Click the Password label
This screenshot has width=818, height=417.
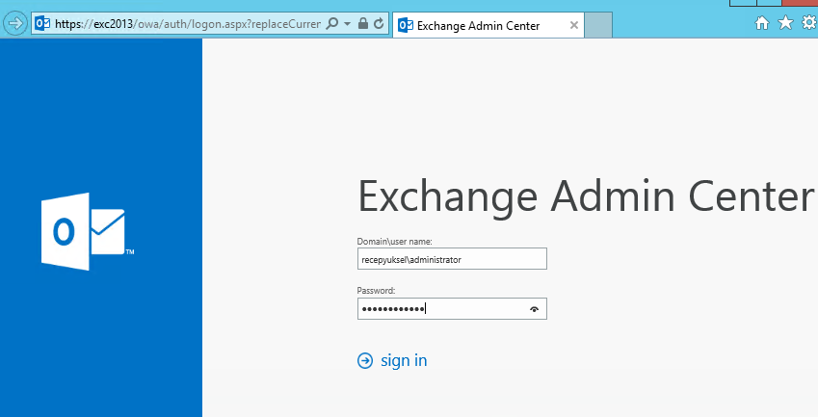click(x=376, y=291)
